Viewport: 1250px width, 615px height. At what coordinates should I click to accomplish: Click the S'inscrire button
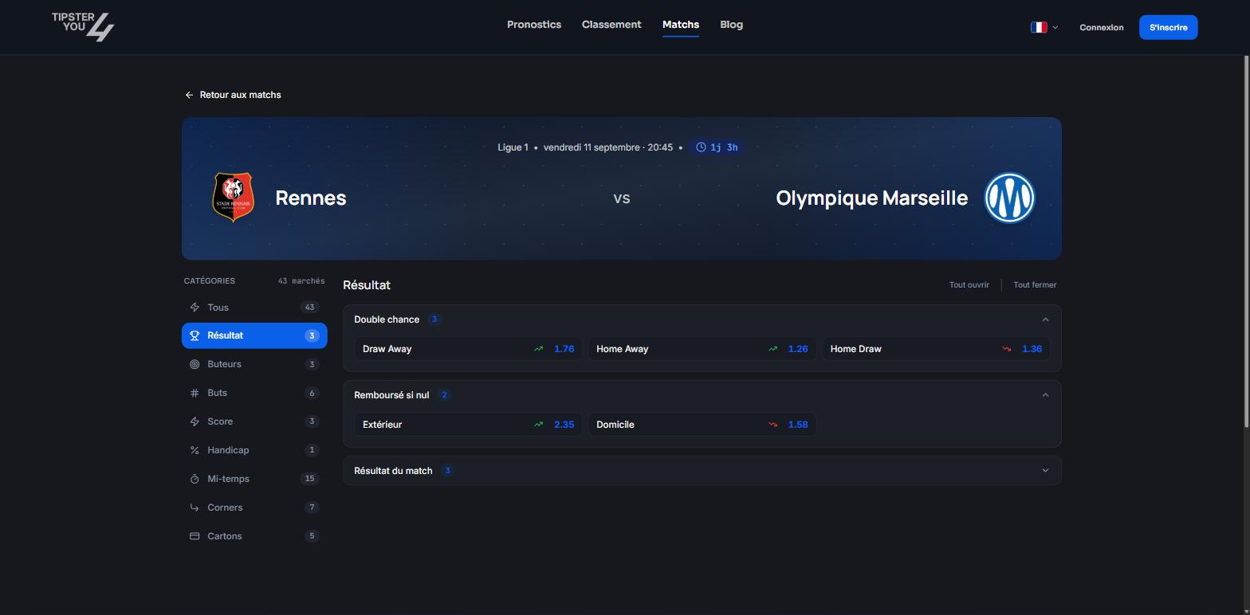[1168, 27]
